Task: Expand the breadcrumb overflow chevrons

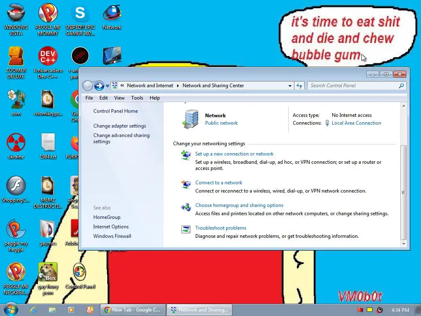Action: [x=122, y=86]
